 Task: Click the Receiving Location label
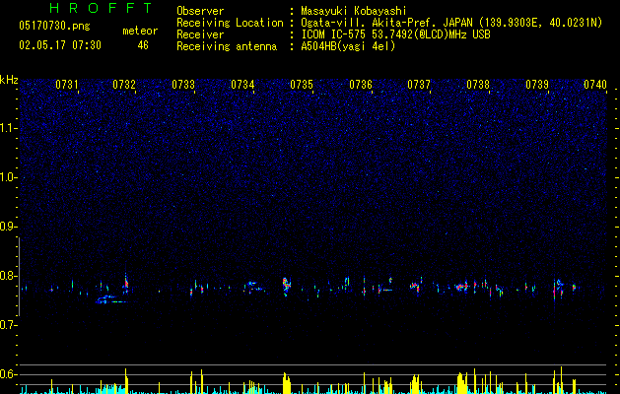230,23
